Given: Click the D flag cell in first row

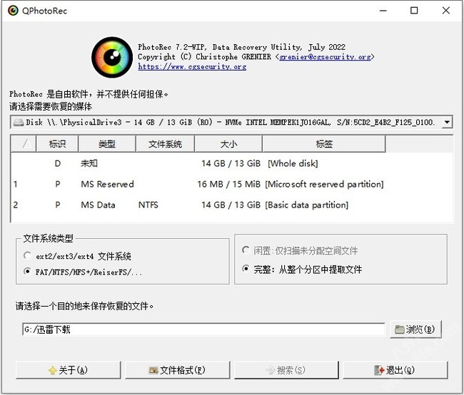Looking at the screenshot, I should [x=57, y=163].
